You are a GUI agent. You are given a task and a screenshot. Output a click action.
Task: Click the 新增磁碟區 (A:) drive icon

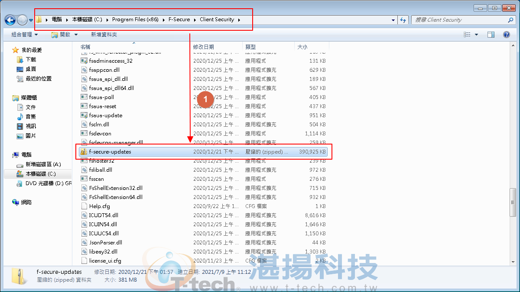pos(19,164)
